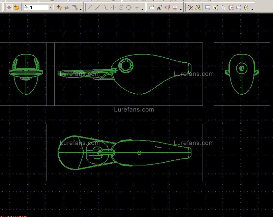Click the green curved arrow icon
Image resolution: width=273 pixels, height=217 pixels.
pyautogui.click(x=67, y=7)
